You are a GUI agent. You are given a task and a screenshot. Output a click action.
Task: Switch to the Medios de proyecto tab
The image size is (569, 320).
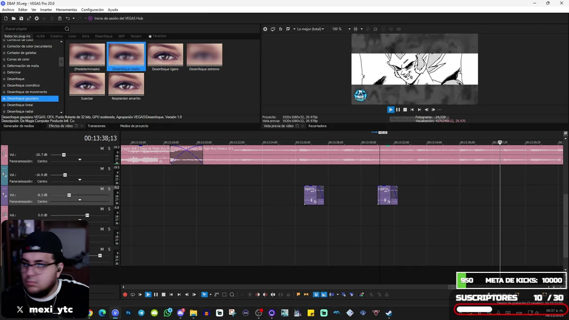pos(134,126)
